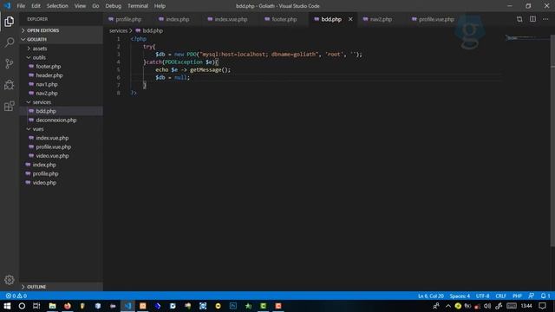The image size is (555, 312).
Task: Open File Explorer from the taskbar
Action: point(52,306)
